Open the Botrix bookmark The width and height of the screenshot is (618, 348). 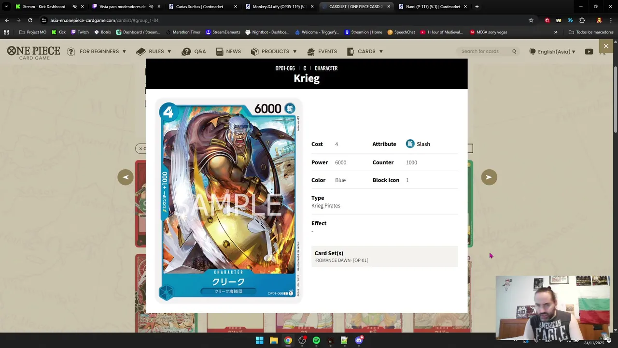coord(102,32)
